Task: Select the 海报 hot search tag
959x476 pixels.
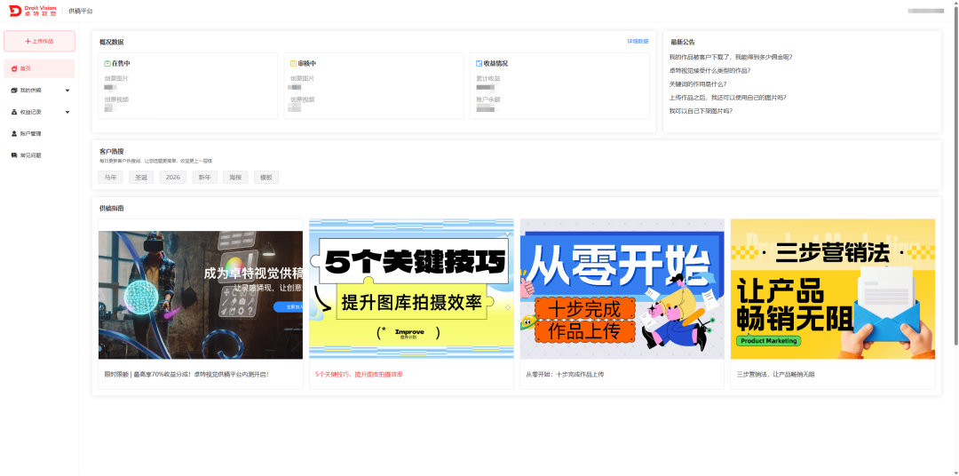Action: 235,178
